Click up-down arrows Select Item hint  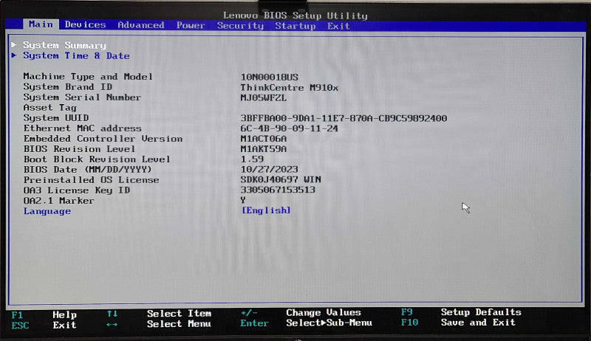(159, 314)
